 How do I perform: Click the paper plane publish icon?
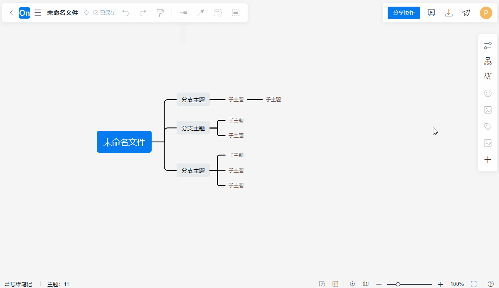pyautogui.click(x=466, y=13)
